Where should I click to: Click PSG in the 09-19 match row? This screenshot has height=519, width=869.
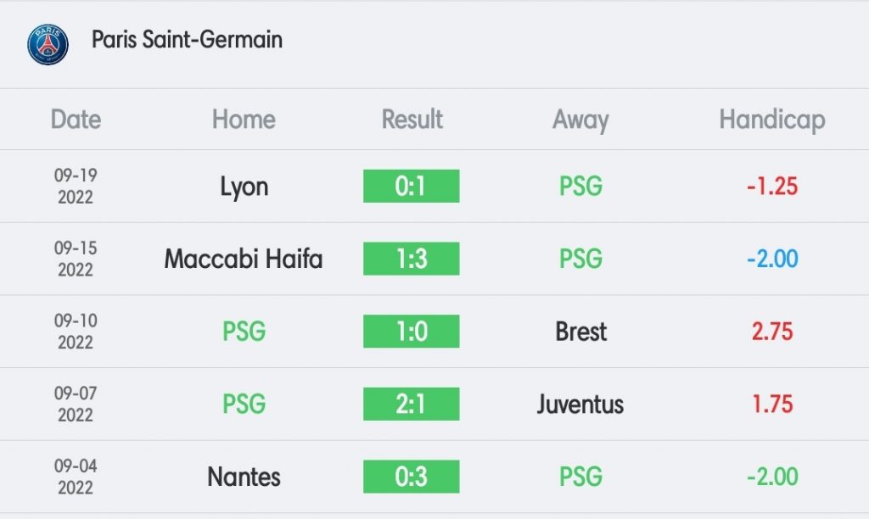tap(580, 186)
